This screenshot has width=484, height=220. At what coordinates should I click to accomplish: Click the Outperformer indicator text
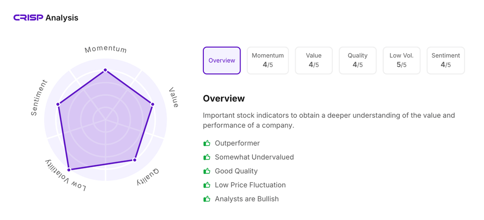(237, 143)
